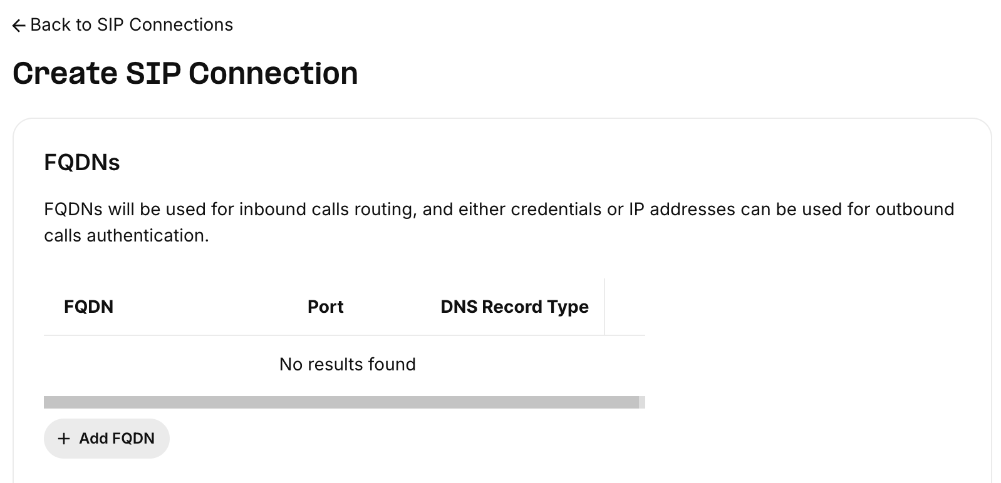1001x483 pixels.
Task: Go back via 'Back to SIP Connections' text
Action: click(132, 25)
